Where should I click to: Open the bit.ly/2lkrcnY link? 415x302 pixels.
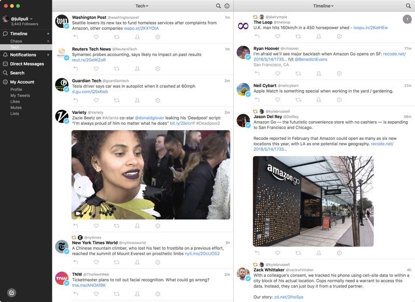pyautogui.click(x=183, y=123)
